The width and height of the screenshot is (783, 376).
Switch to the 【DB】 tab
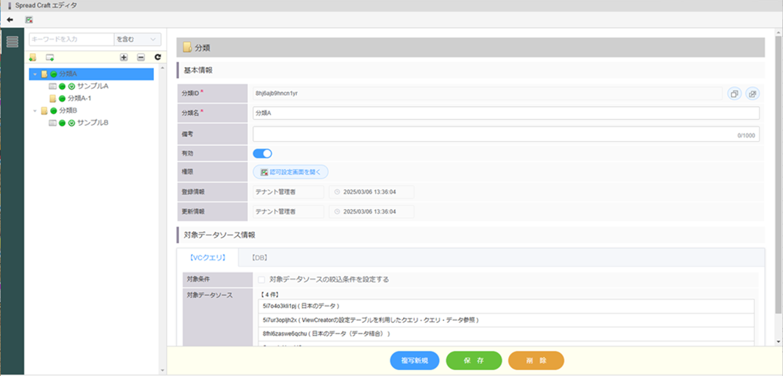258,258
